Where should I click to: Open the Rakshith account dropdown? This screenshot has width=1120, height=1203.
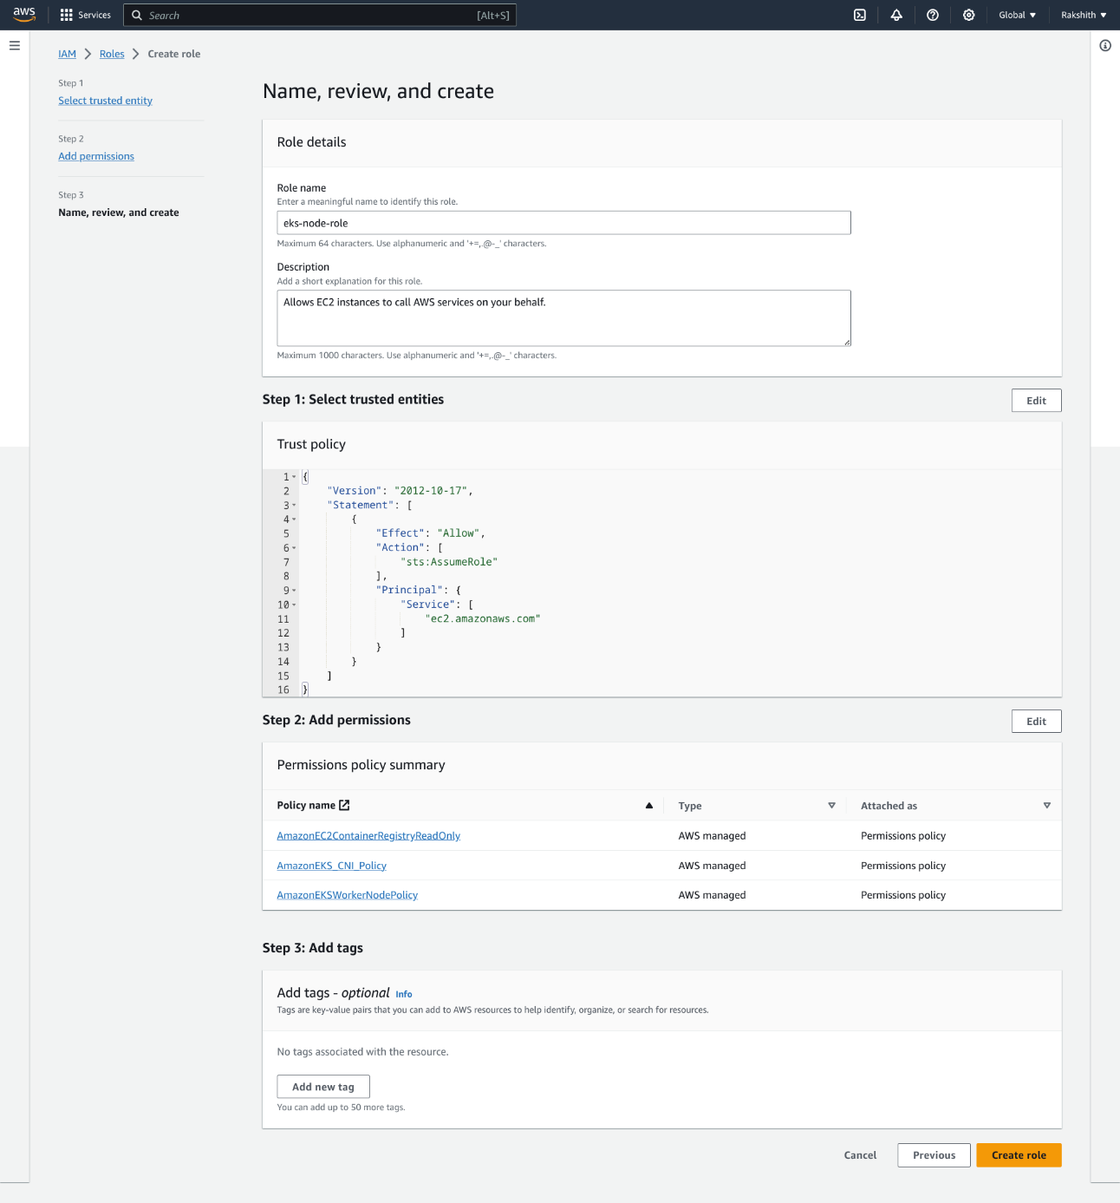pyautogui.click(x=1084, y=15)
